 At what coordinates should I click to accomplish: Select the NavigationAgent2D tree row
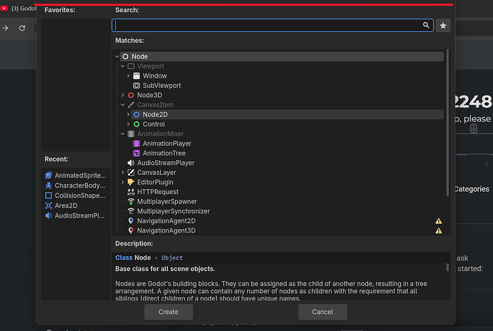click(x=284, y=221)
